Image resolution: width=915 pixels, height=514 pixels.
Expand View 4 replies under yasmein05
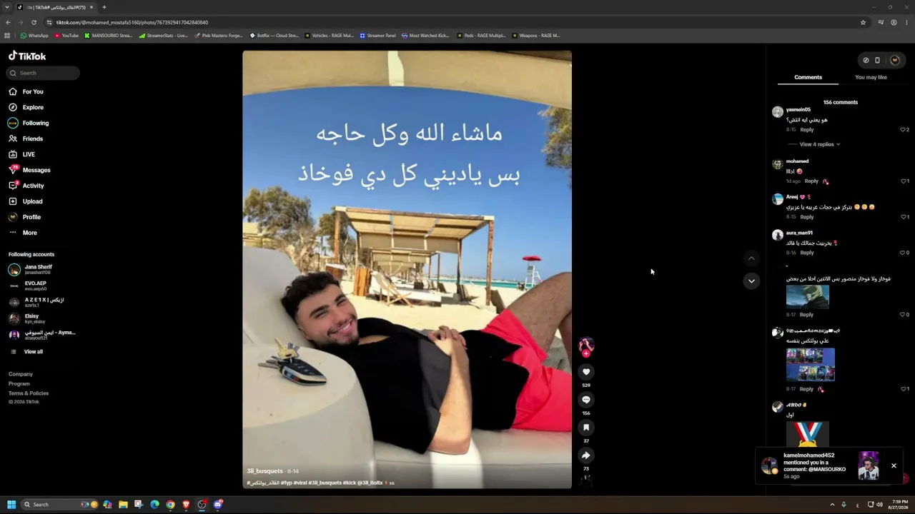pos(819,144)
